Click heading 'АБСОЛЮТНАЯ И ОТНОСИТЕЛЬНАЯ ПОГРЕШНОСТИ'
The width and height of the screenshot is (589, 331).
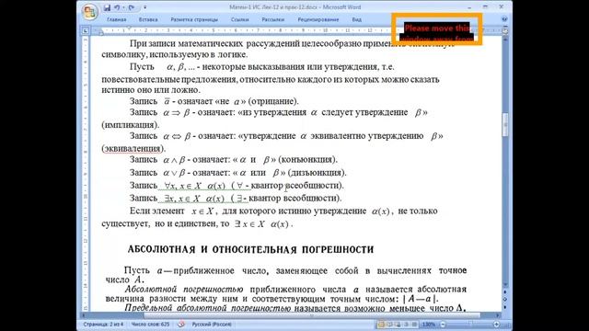pos(250,249)
